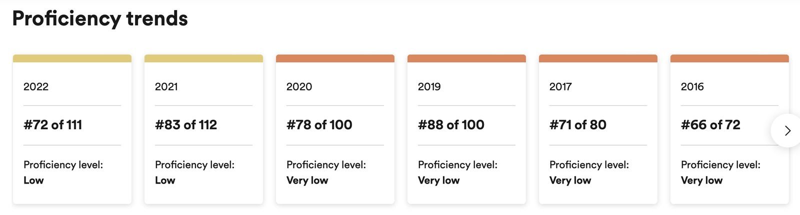Click the #72 of 111 ranking
The width and height of the screenshot is (800, 215).
point(52,125)
